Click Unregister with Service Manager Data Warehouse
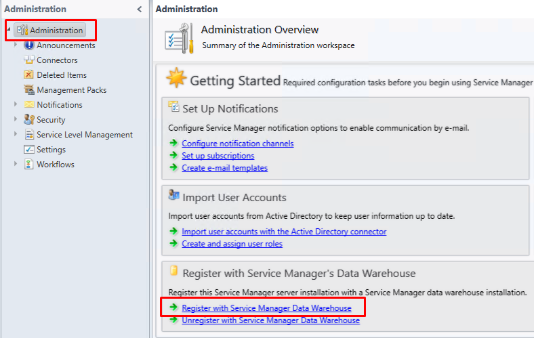 click(271, 320)
